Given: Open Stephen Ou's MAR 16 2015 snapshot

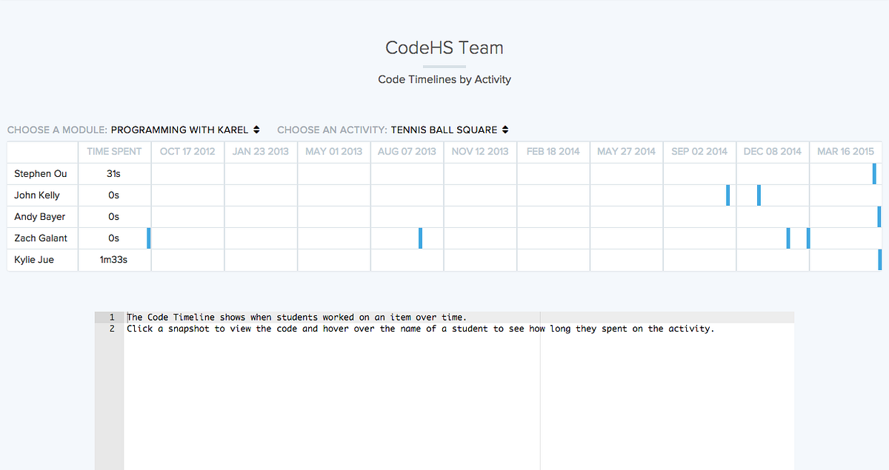Looking at the screenshot, I should pyautogui.click(x=875, y=173).
